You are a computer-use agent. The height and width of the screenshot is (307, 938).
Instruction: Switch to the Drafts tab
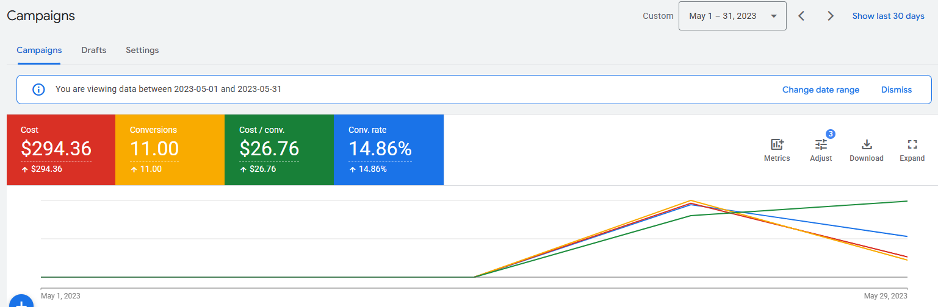point(94,50)
